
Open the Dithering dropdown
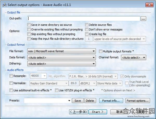(x=61, y=64)
